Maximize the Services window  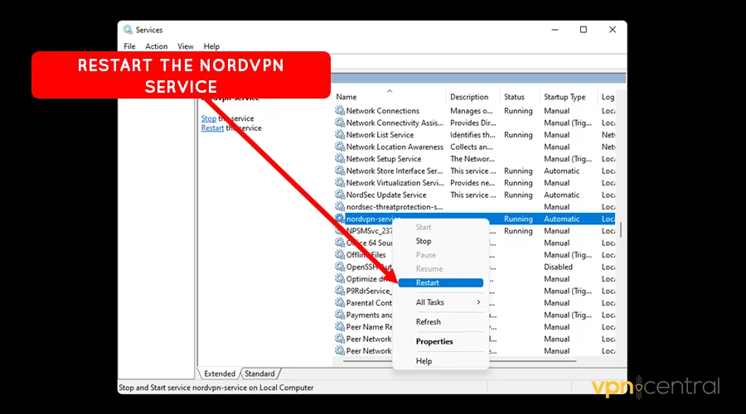pos(584,30)
